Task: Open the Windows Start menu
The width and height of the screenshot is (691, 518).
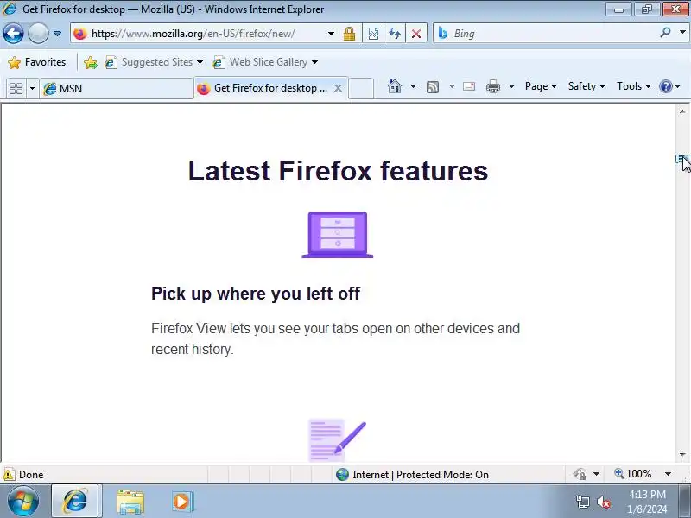Action: coord(23,502)
